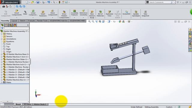Image resolution: width=192 pixels, height=108 pixels.
Task: Expand Marble-Machine-Base<1> component
Action: point(1,54)
